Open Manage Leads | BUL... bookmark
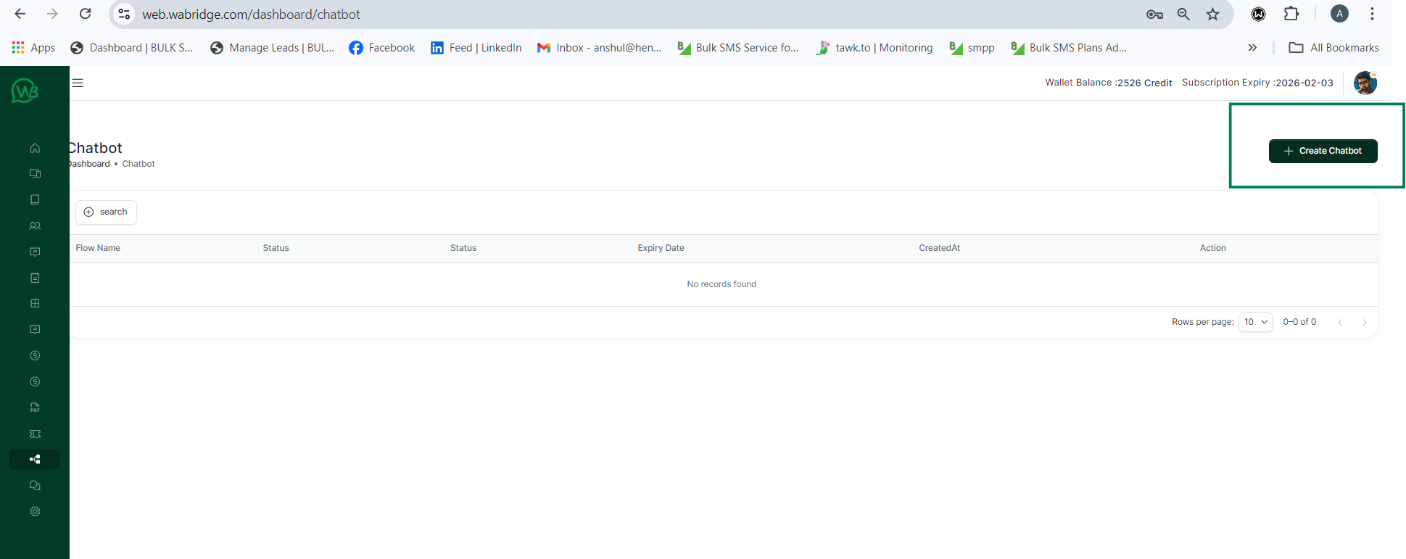 [272, 48]
